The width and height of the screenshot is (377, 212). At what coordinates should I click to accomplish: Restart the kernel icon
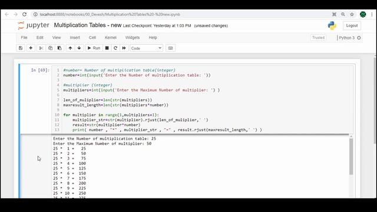click(115, 48)
